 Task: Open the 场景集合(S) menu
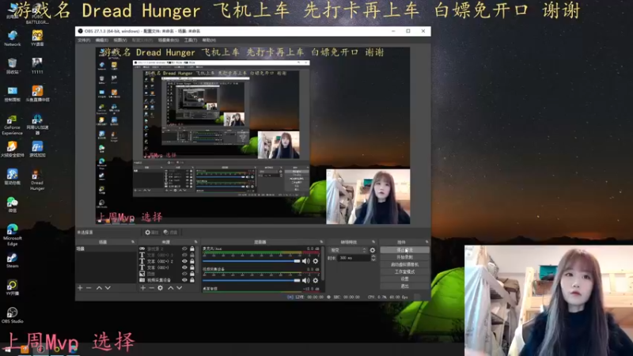tap(169, 40)
